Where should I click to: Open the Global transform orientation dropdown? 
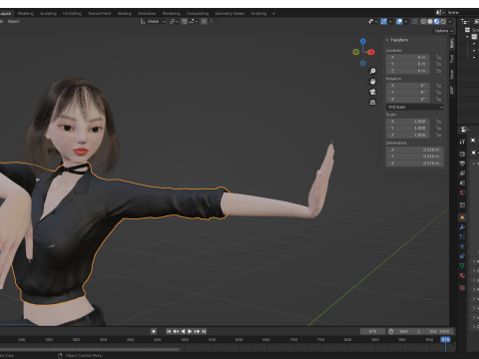pyautogui.click(x=153, y=22)
